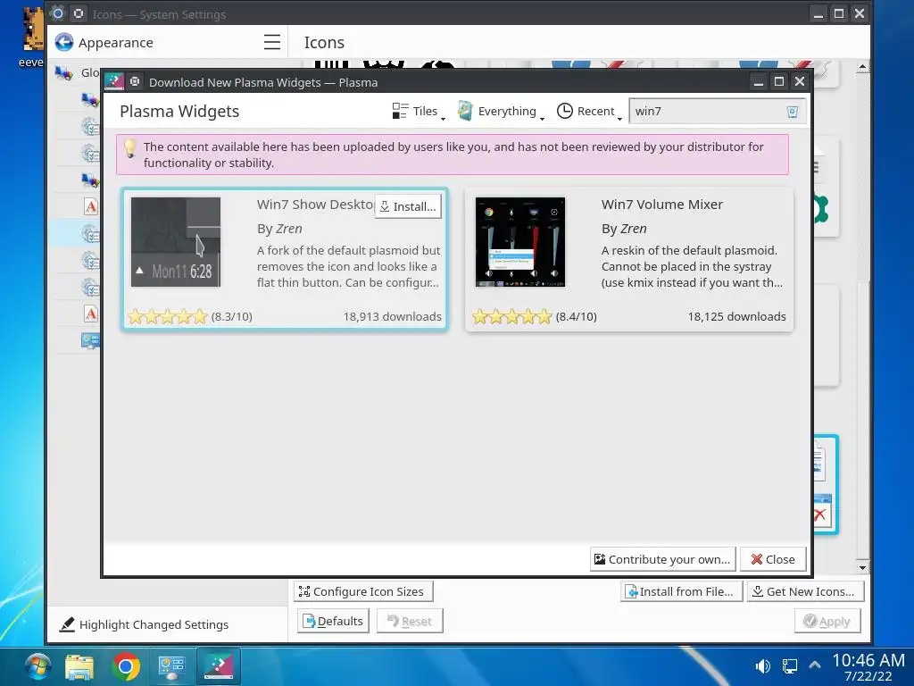The width and height of the screenshot is (914, 686).
Task: Click Install from File in System Settings
Action: pos(681,591)
